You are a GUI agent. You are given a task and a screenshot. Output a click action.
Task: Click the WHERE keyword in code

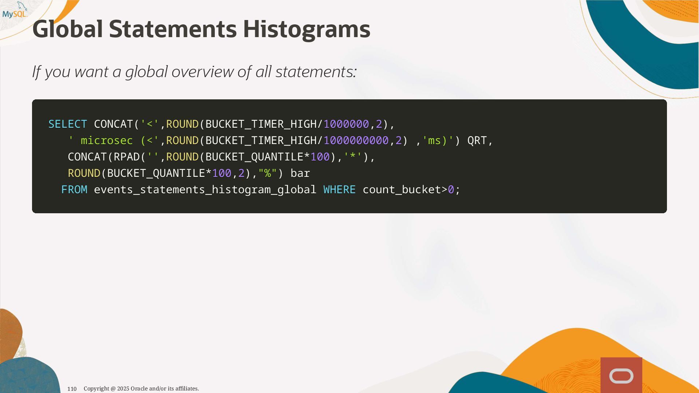[x=339, y=190]
